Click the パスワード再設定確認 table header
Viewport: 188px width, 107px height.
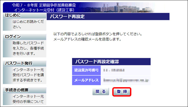click(111, 62)
